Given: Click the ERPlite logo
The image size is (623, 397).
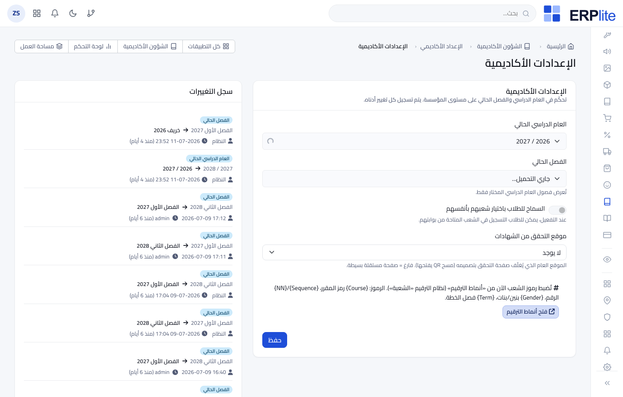Looking at the screenshot, I should (x=580, y=14).
